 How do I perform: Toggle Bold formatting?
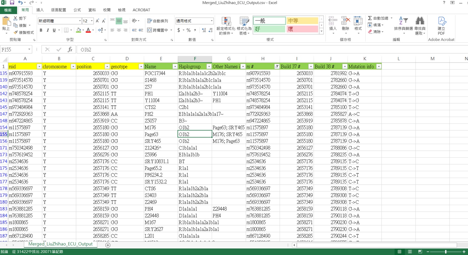pos(41,30)
